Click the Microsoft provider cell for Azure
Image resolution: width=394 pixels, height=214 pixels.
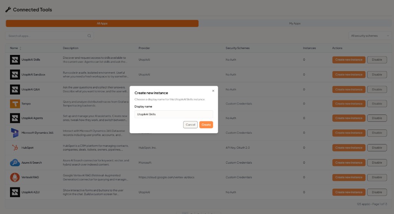[x=145, y=163]
